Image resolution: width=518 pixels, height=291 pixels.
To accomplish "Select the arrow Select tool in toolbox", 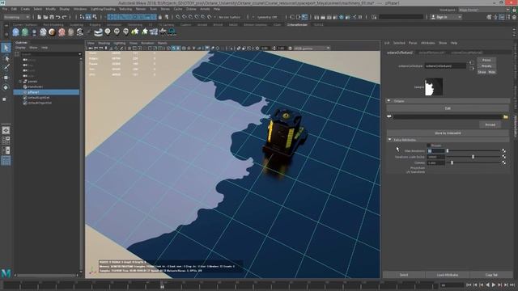I will [x=6, y=48].
